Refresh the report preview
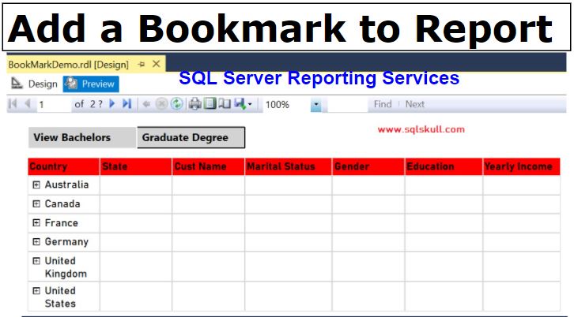Image resolution: width=574 pixels, height=317 pixels. (x=177, y=104)
